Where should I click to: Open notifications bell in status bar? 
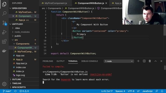[162, 91]
